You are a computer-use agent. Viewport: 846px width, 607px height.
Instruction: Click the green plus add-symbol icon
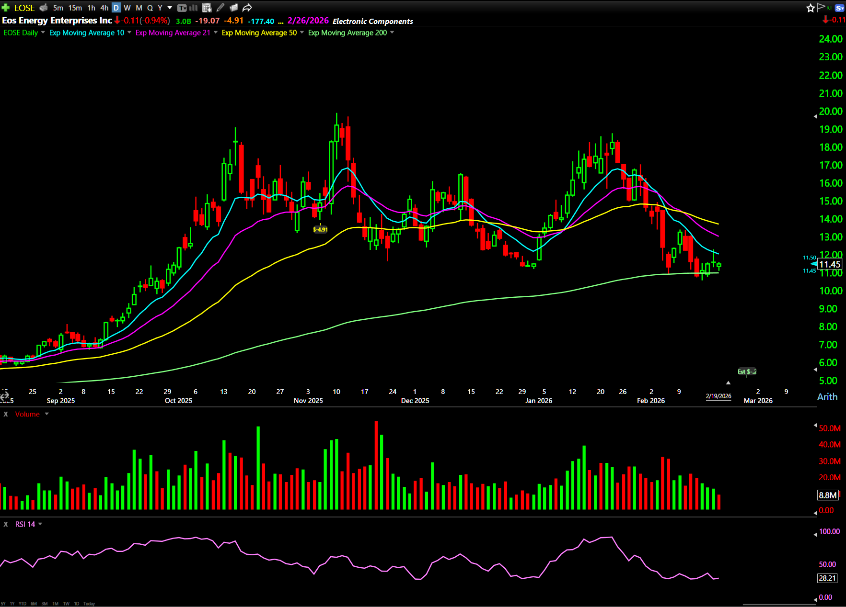(6, 8)
